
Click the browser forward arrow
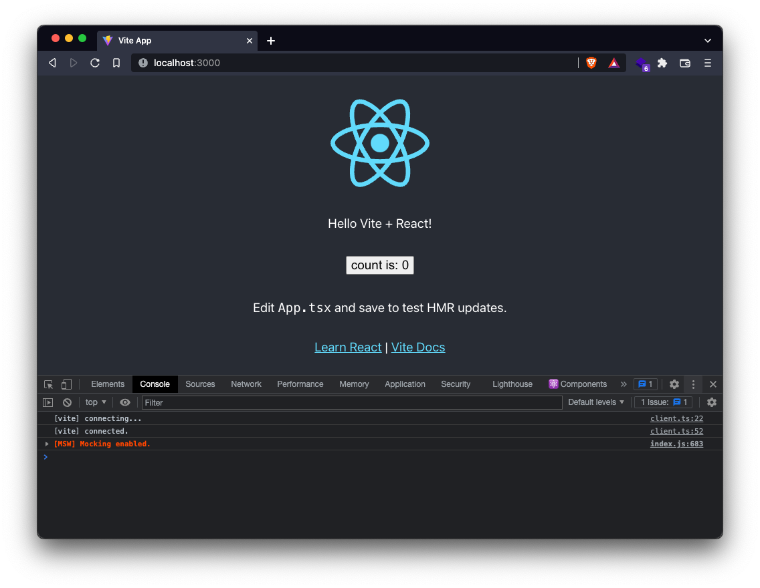point(73,63)
